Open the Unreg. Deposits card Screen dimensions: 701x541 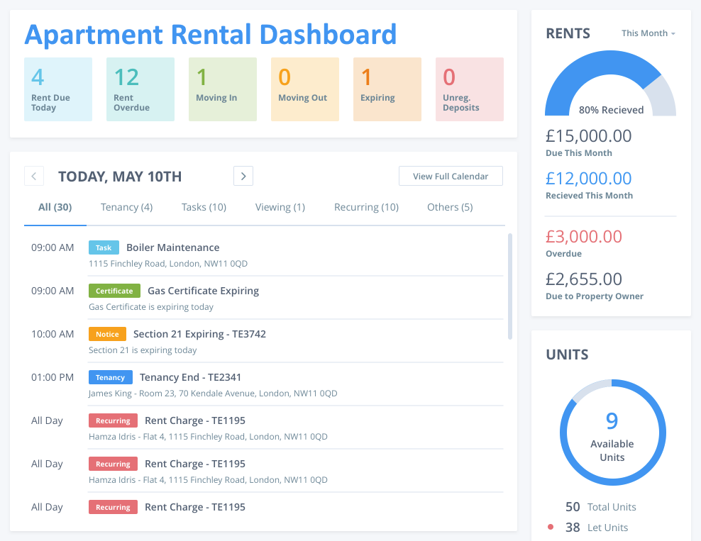(470, 89)
